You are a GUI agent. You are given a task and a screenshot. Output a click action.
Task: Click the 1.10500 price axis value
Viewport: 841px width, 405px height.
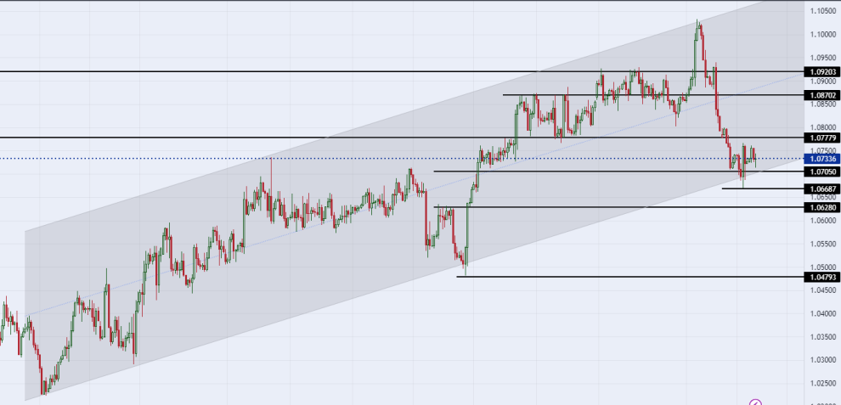click(823, 11)
